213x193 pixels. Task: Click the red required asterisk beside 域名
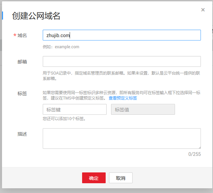14,36
